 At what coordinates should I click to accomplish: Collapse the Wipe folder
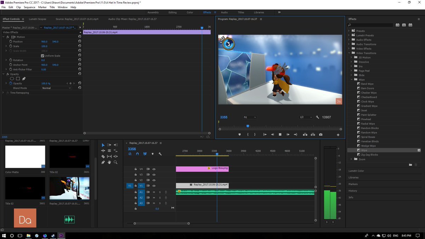[x=352, y=80]
